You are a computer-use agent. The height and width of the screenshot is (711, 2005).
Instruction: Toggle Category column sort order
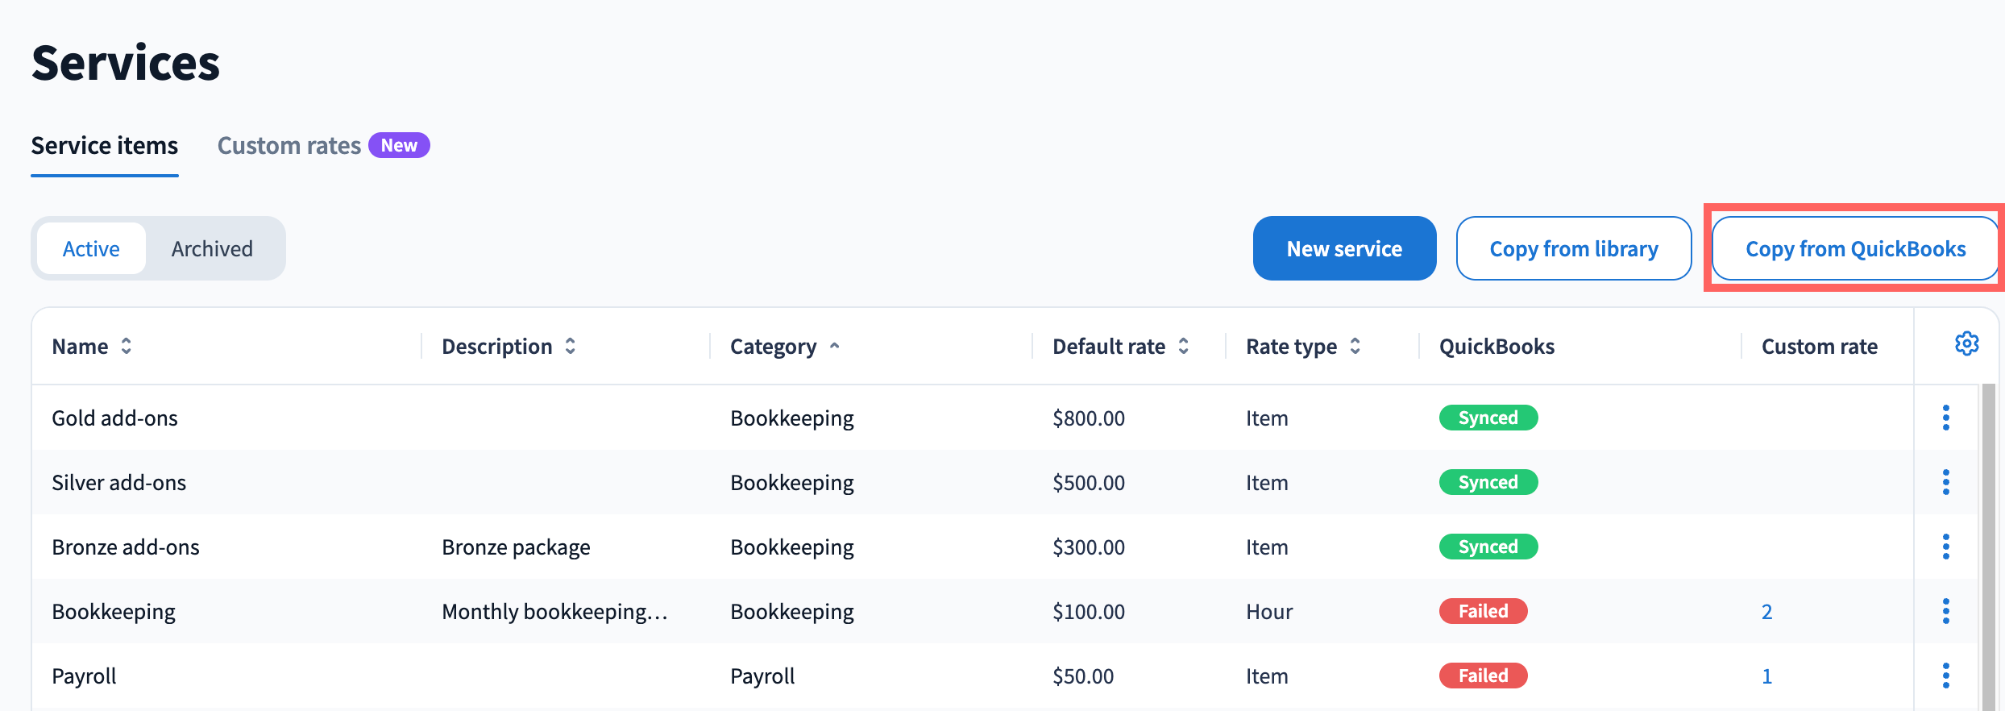[785, 347]
